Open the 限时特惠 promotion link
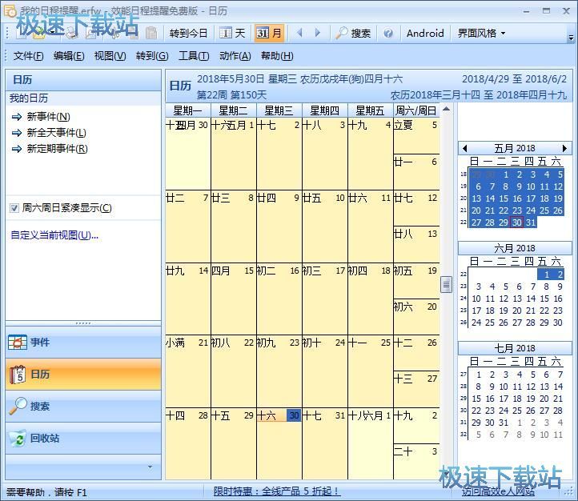 275,491
